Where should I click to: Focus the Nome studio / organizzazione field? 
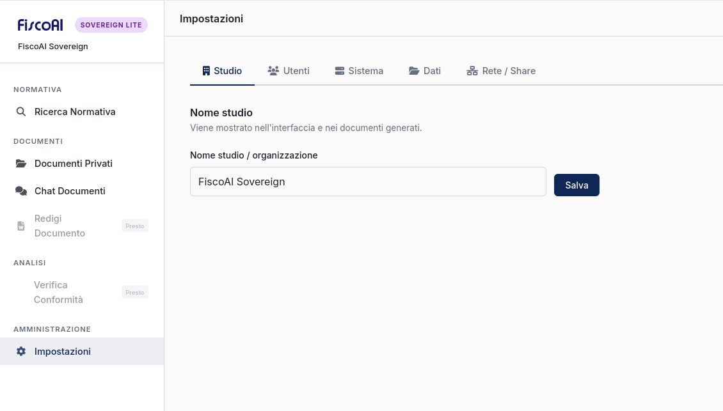(368, 182)
